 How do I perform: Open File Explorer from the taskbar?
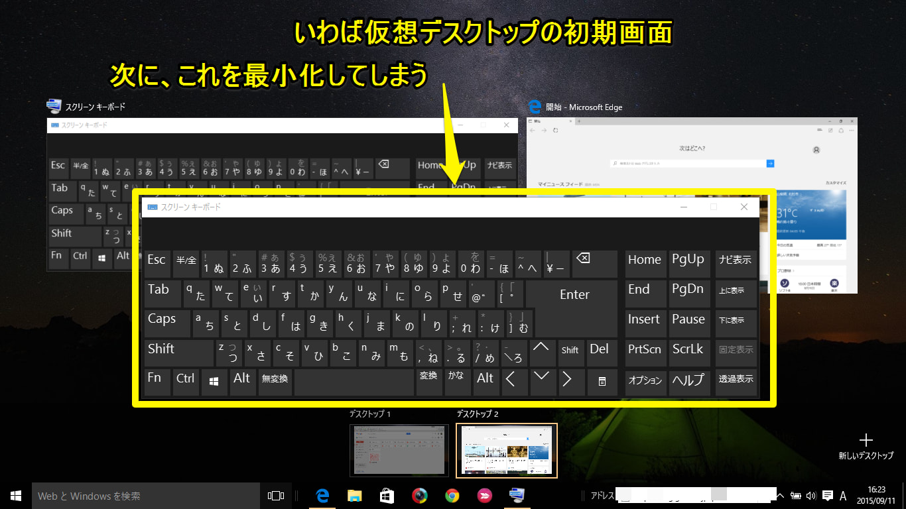click(355, 496)
